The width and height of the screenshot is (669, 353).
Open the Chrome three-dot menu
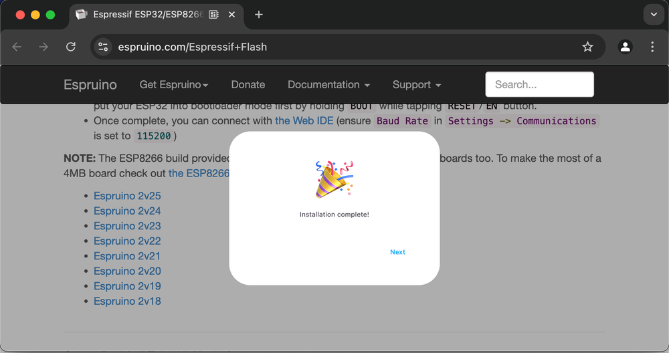(x=652, y=47)
